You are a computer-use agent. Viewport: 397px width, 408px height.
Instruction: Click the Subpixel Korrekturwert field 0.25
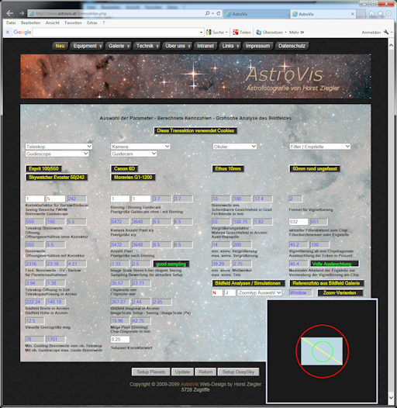120,339
